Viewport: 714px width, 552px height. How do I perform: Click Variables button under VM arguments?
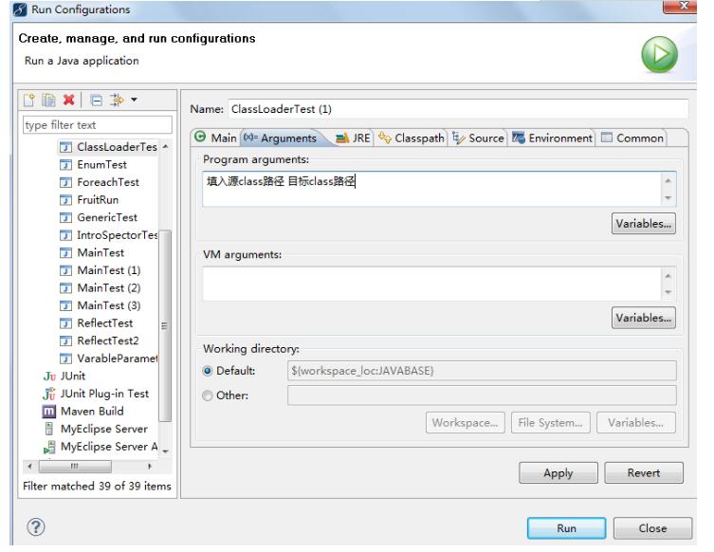(644, 318)
